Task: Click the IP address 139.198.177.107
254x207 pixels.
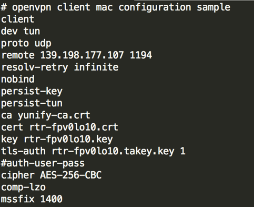Action: 82,55
